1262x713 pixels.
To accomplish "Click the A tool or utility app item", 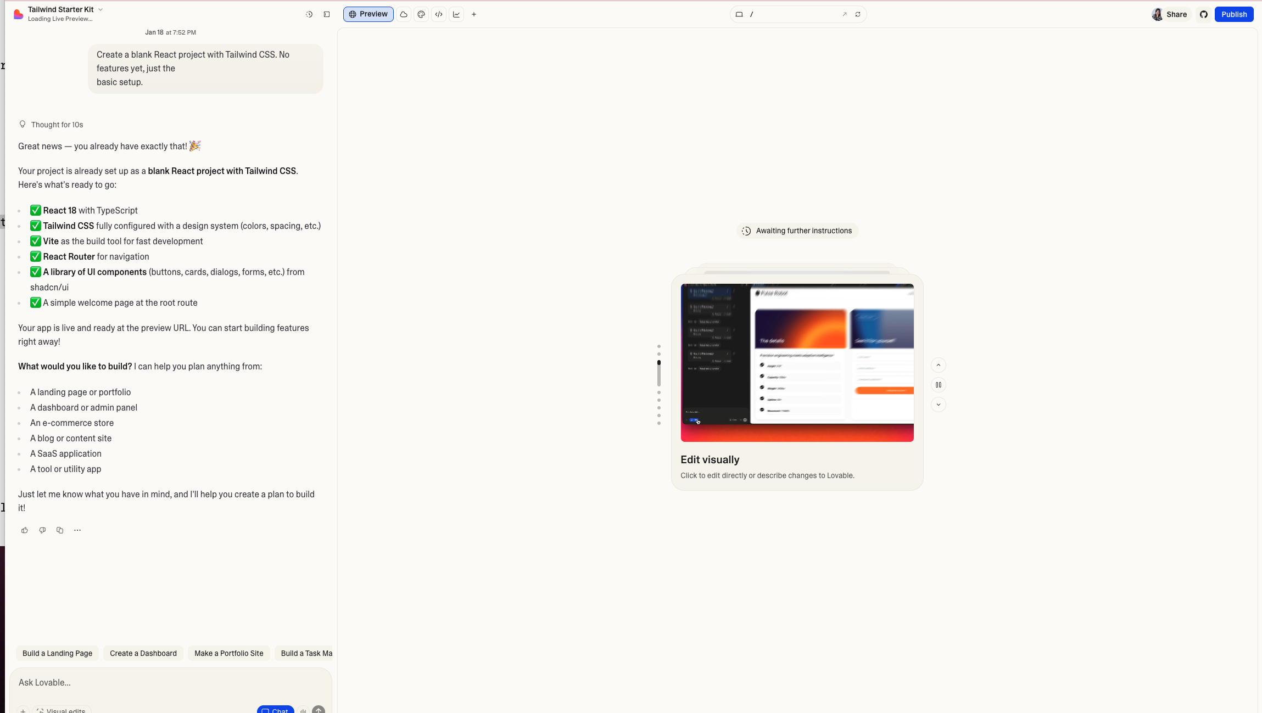I will 66,469.
